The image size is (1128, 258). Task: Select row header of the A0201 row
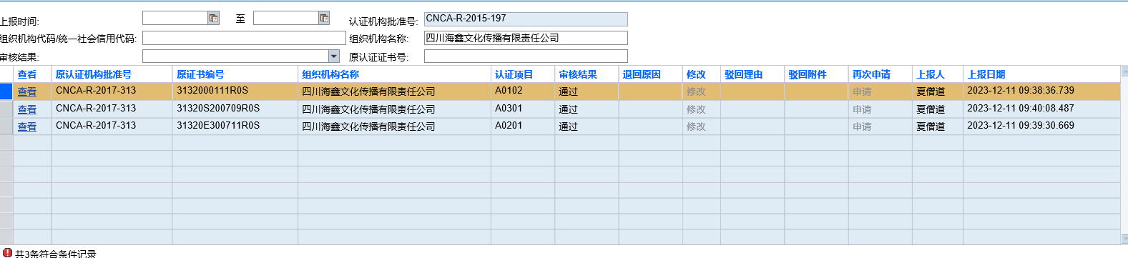pyautogui.click(x=6, y=126)
